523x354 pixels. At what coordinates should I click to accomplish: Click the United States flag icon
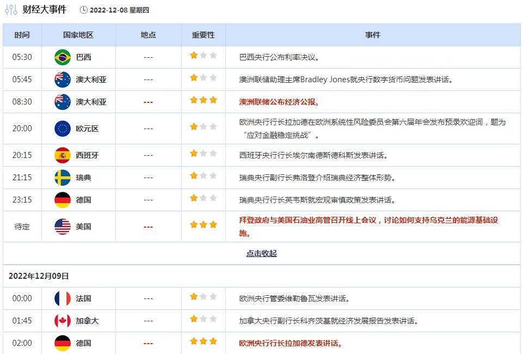63,227
